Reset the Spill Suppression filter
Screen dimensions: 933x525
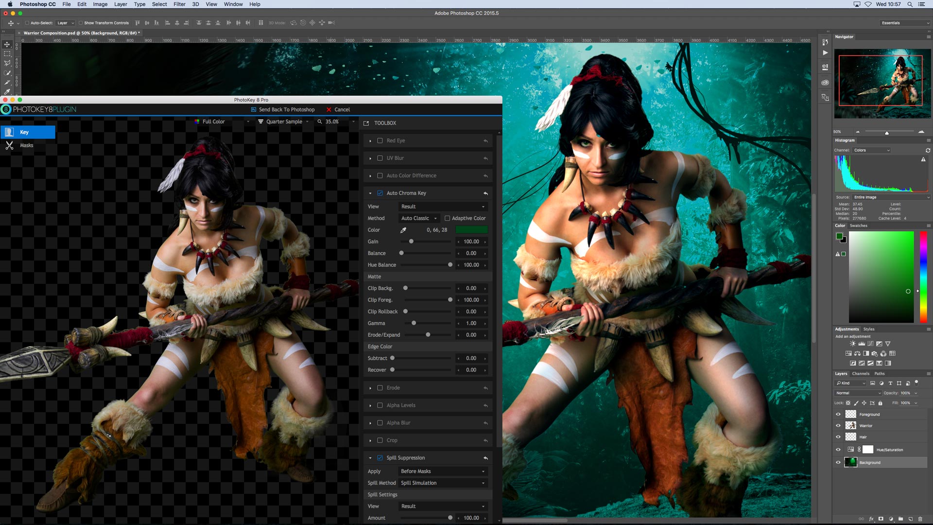click(x=485, y=458)
